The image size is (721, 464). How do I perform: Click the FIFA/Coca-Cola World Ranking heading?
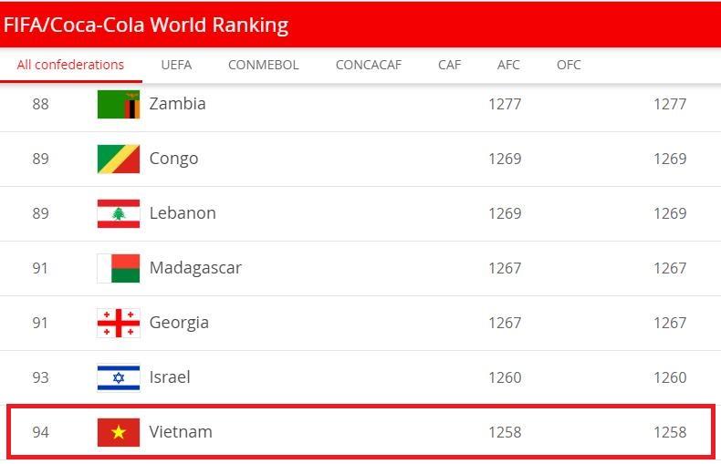[146, 25]
